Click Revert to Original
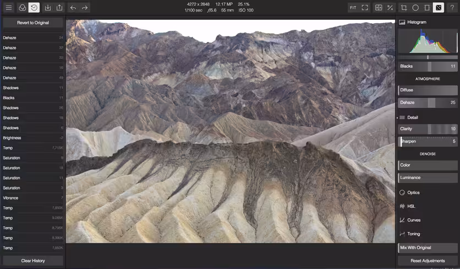Viewport: 460px width, 269px height. (33, 23)
